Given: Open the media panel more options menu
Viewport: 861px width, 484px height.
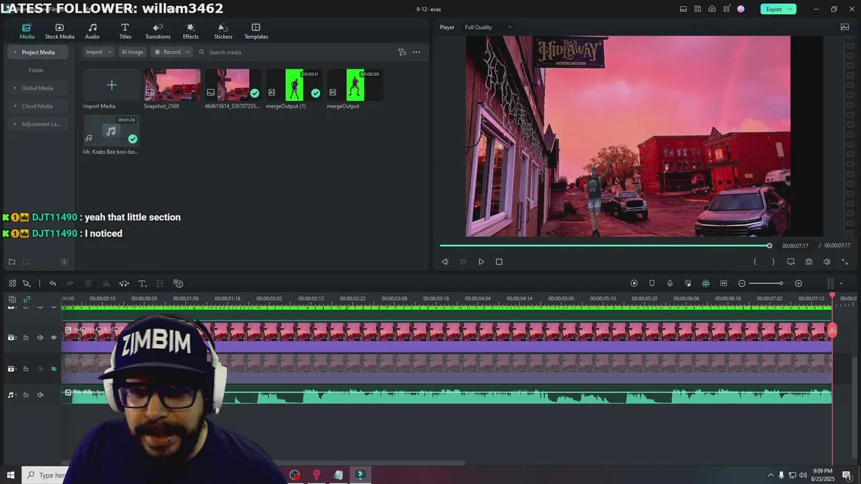Looking at the screenshot, I should (x=416, y=52).
